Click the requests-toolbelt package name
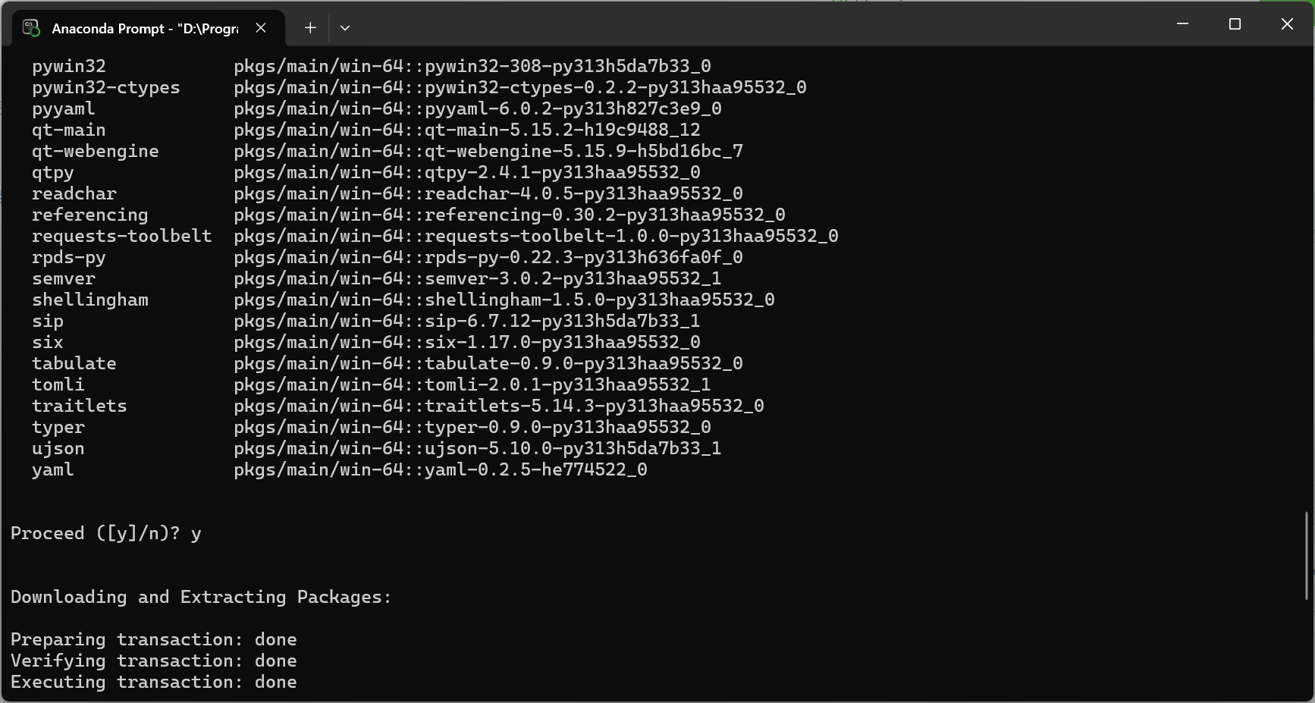The height and width of the screenshot is (703, 1315). point(122,236)
